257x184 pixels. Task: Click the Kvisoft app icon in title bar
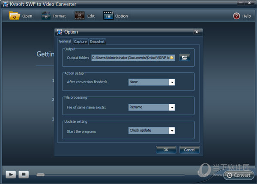(x=6, y=4)
